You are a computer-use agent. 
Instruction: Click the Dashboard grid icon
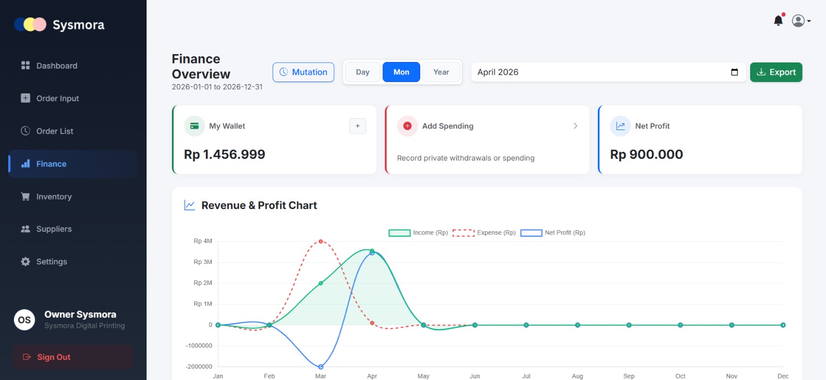(25, 65)
